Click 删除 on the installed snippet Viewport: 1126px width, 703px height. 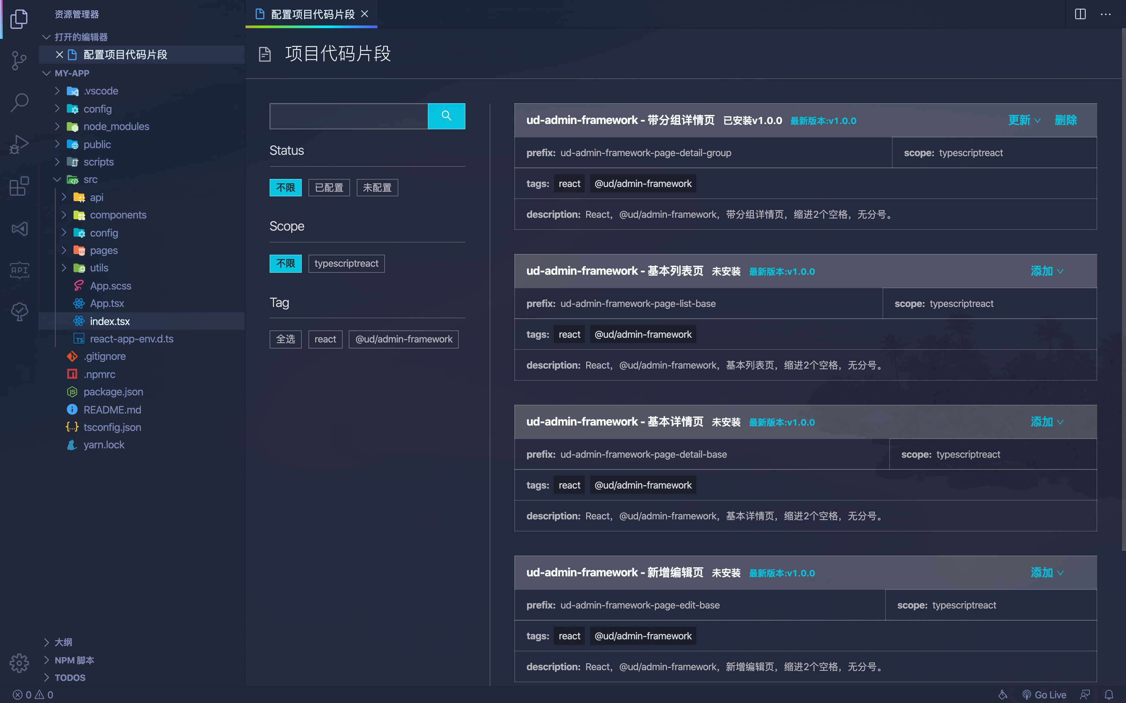click(1066, 120)
